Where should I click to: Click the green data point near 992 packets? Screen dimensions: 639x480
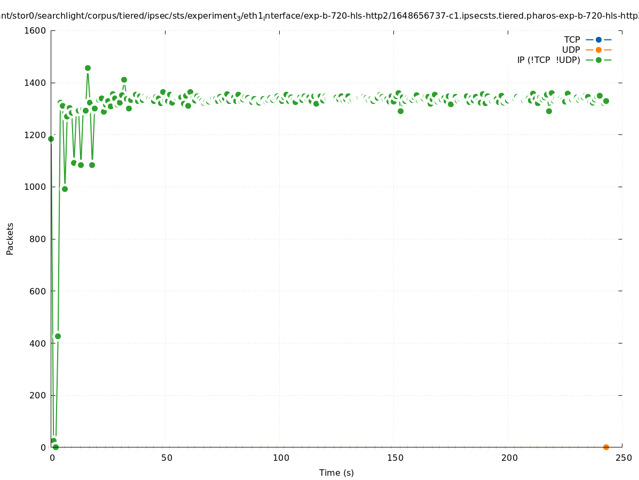[65, 189]
